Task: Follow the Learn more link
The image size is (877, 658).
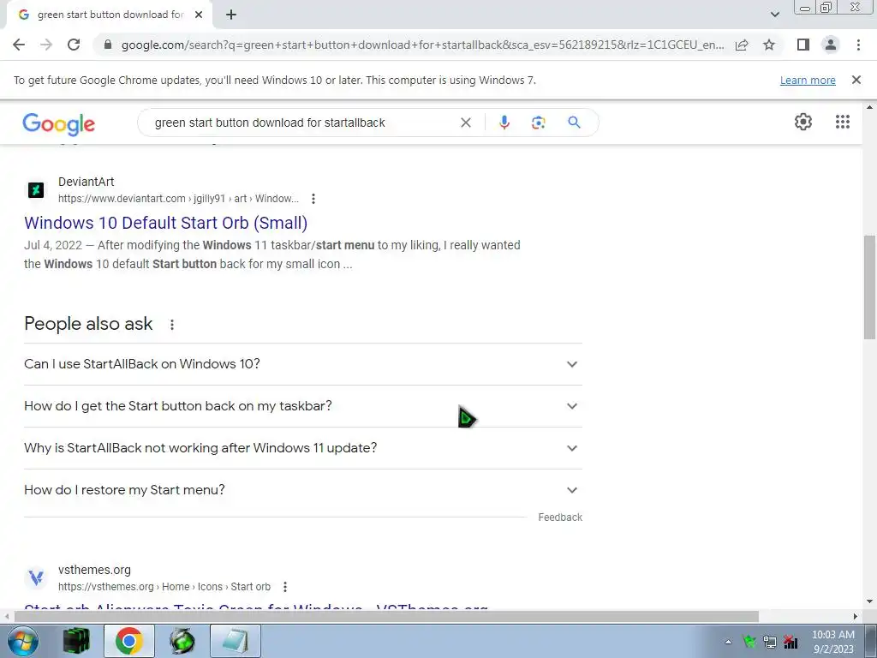Action: click(808, 81)
